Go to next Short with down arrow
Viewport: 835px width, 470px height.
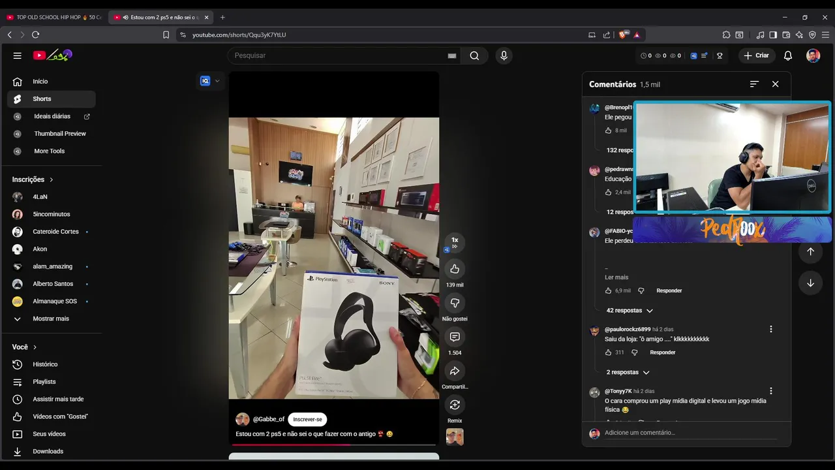[x=810, y=283]
